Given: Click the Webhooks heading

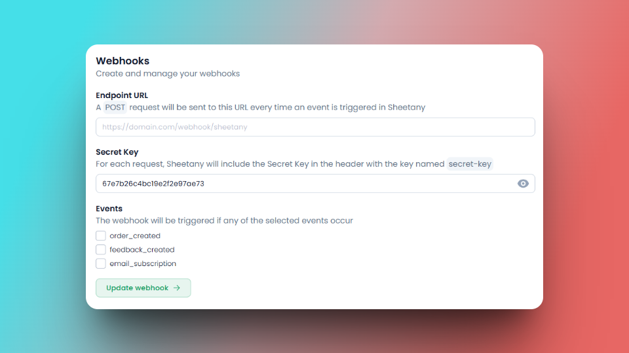Looking at the screenshot, I should [123, 61].
